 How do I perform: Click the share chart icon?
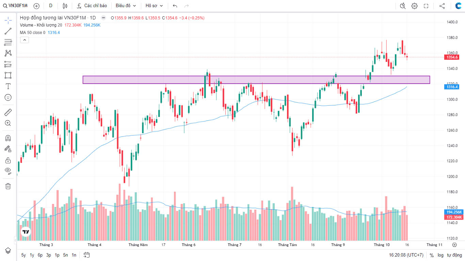click(x=442, y=6)
